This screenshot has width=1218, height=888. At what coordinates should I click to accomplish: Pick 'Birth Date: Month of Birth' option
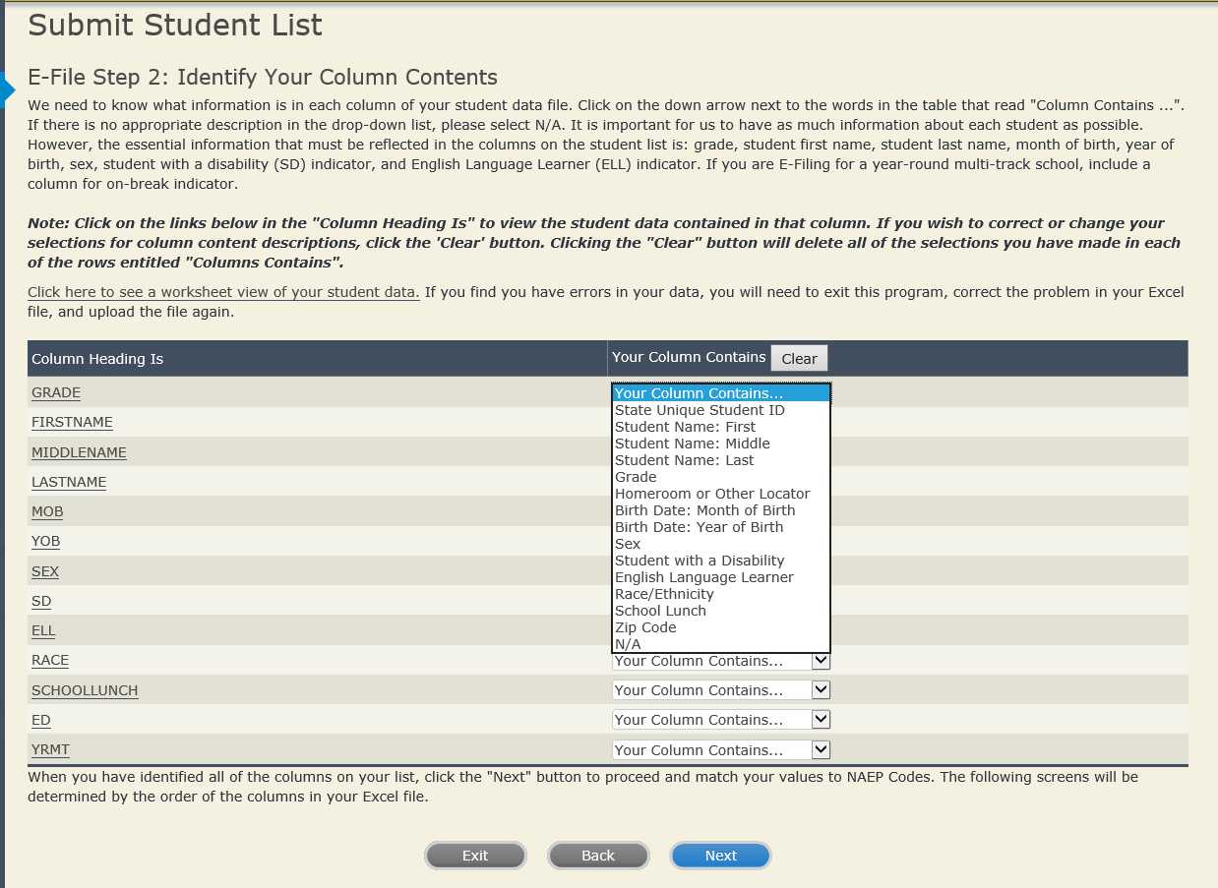click(704, 510)
